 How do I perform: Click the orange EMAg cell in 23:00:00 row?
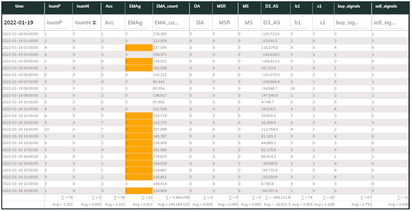tap(139, 191)
